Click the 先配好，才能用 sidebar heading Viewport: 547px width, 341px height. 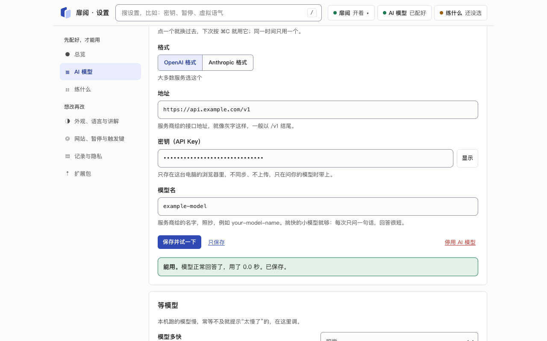click(82, 40)
